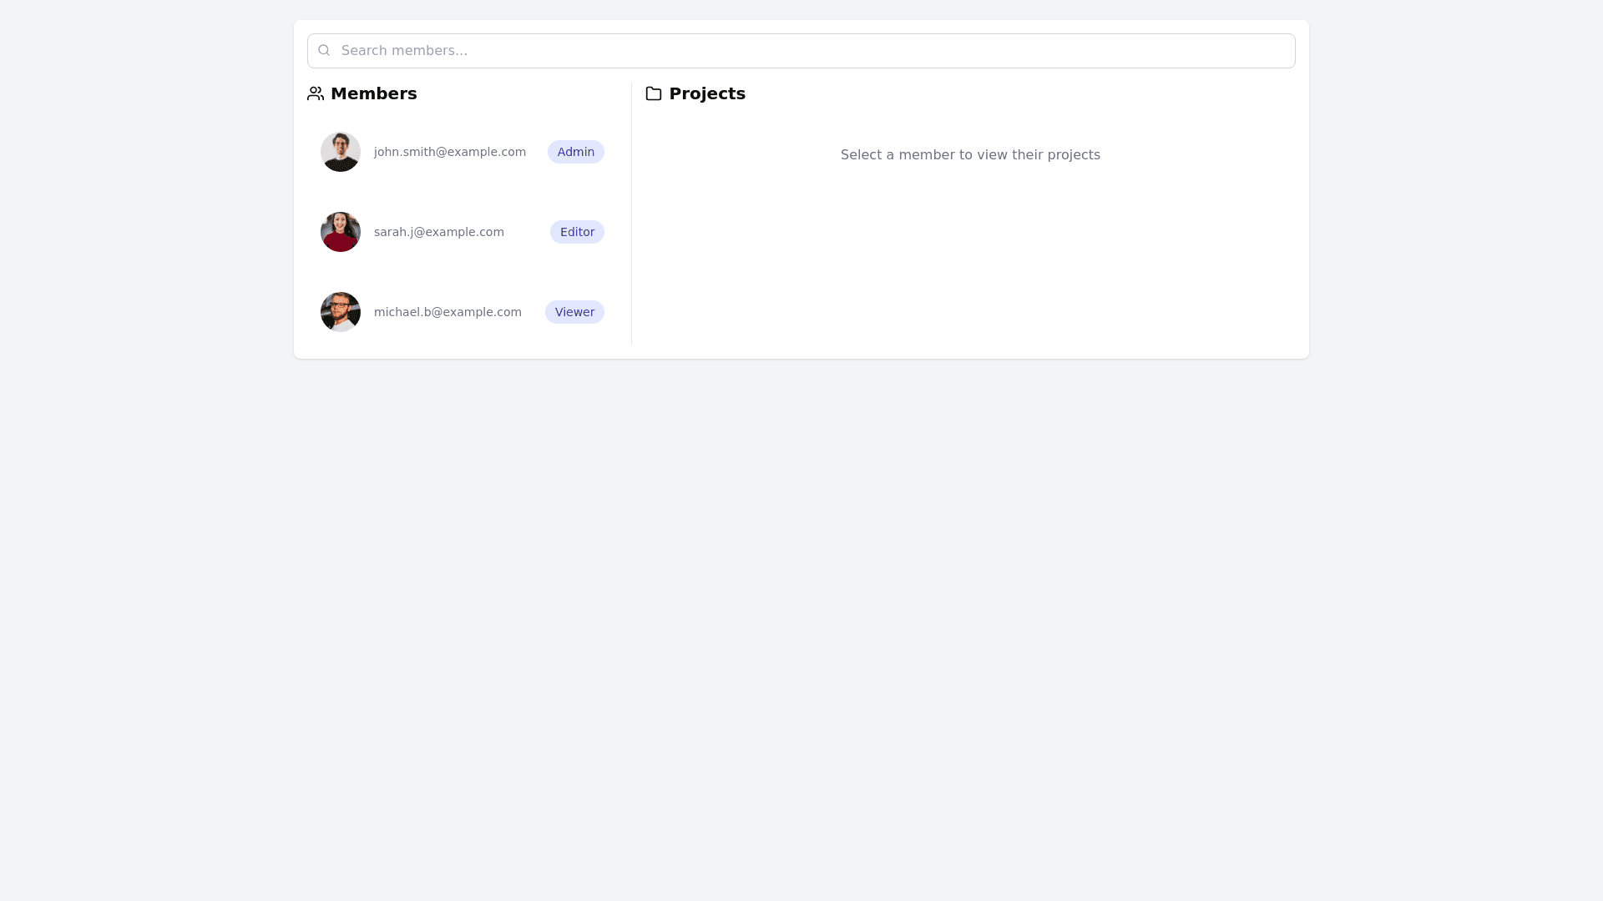Image resolution: width=1603 pixels, height=901 pixels.
Task: Click the Members heading
Action: click(x=373, y=93)
